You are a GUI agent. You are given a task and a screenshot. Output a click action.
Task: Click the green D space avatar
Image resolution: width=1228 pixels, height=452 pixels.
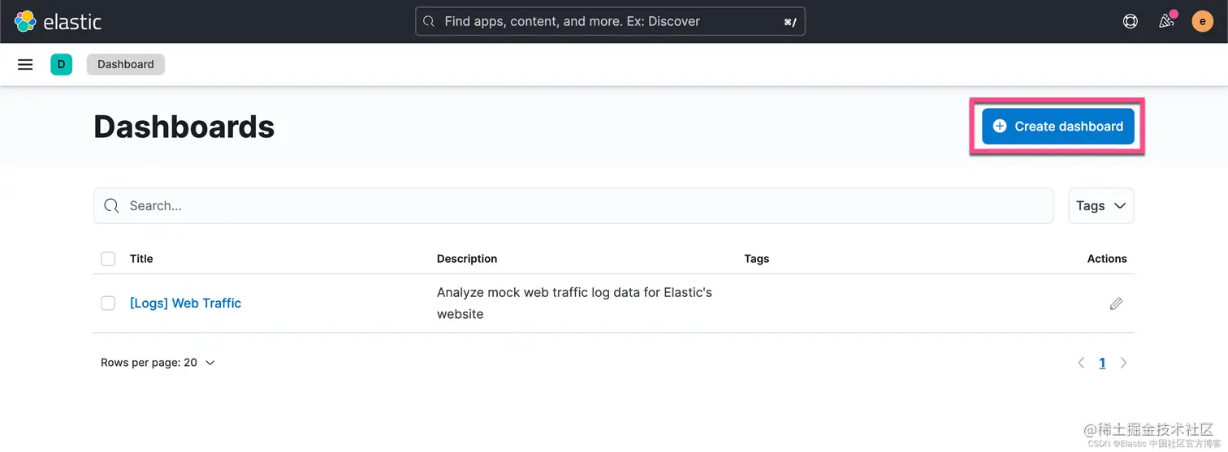[61, 64]
